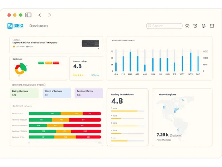Select the green slice of sentiment donut
This screenshot has width=222, height=167.
tap(24, 67)
